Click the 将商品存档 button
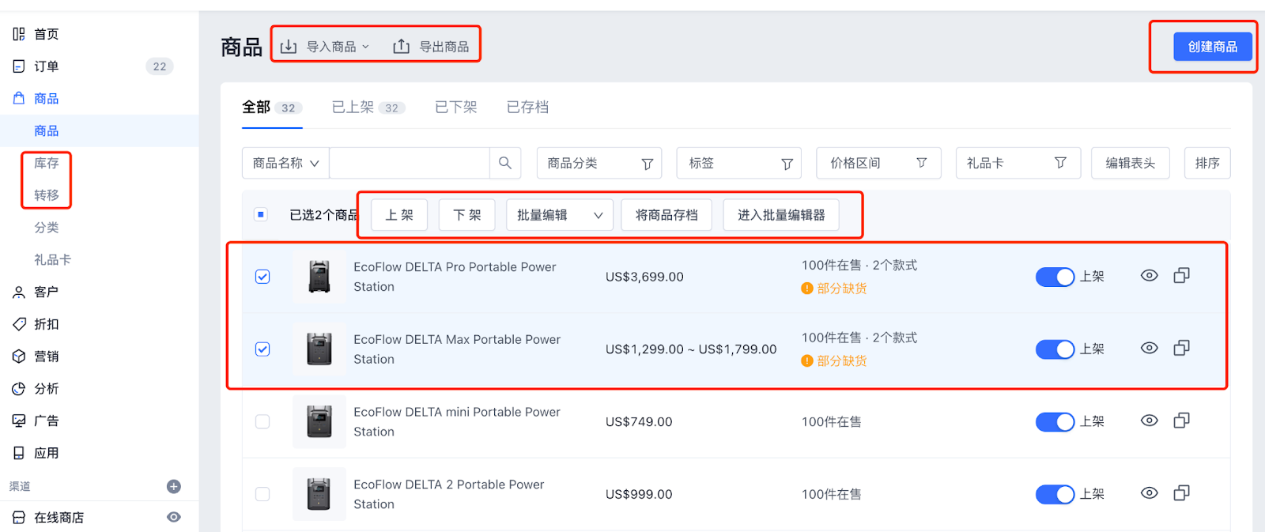Image resolution: width=1265 pixels, height=532 pixels. click(x=666, y=215)
